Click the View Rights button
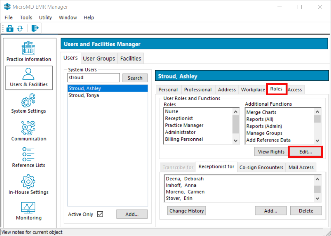Screen dimensions: 331x236 271,152
